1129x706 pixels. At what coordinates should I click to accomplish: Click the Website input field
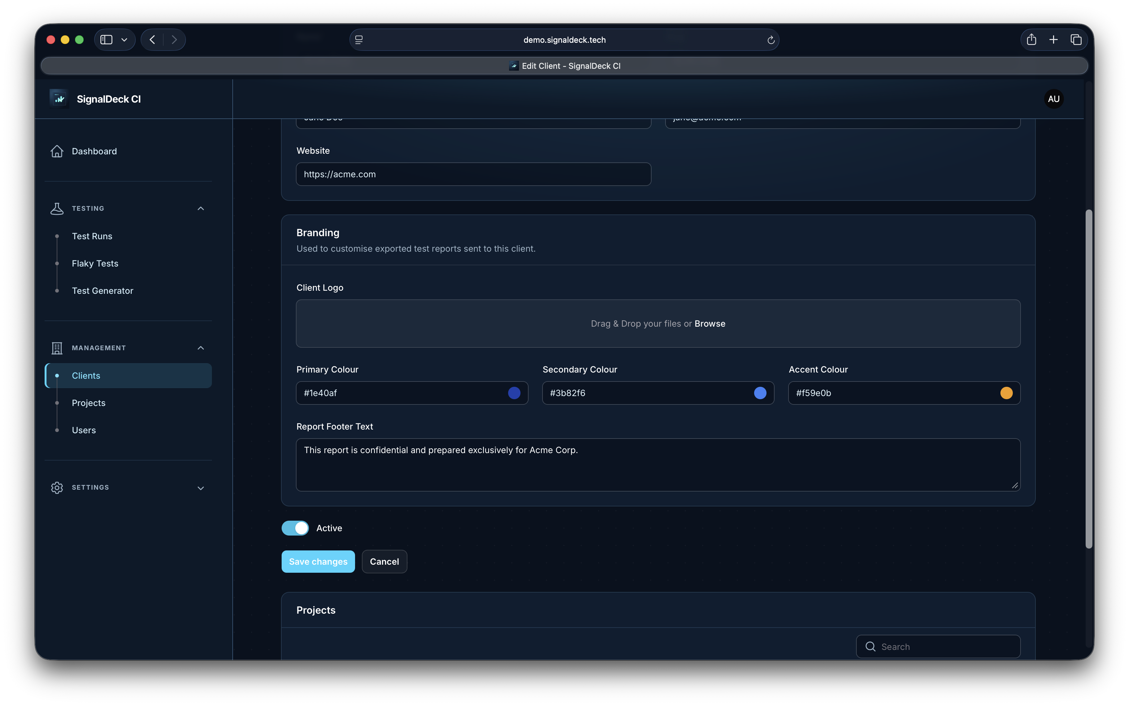pos(473,174)
